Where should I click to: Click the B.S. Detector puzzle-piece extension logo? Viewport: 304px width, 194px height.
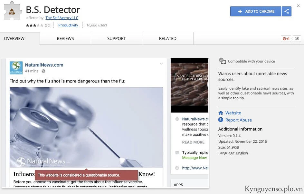click(x=12, y=11)
